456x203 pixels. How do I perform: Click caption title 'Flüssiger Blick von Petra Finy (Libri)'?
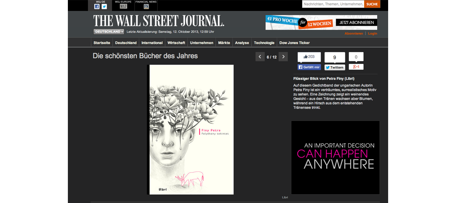pyautogui.click(x=324, y=78)
